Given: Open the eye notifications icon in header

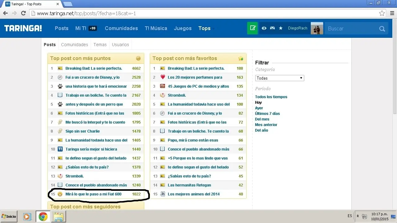Looking at the screenshot, I should [x=264, y=28].
